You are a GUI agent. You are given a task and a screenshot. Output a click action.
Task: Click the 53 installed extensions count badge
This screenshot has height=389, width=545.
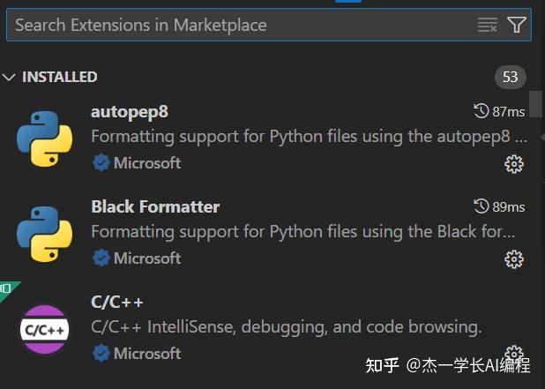click(510, 78)
